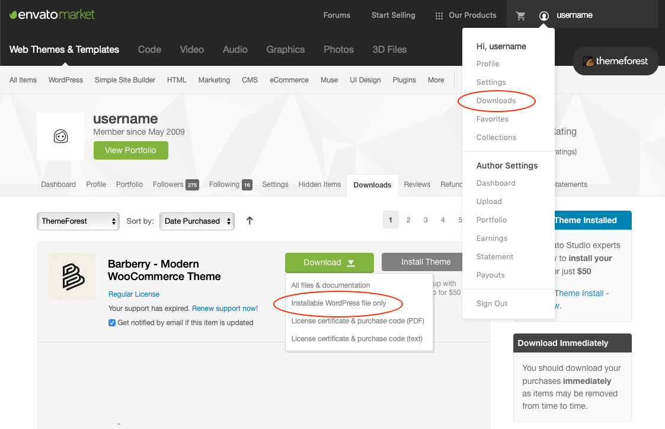Open the More category menu
665x429 pixels.
(436, 80)
